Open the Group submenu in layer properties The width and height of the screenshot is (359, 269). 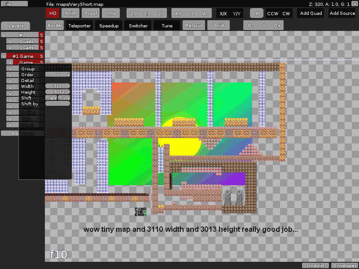pos(28,69)
